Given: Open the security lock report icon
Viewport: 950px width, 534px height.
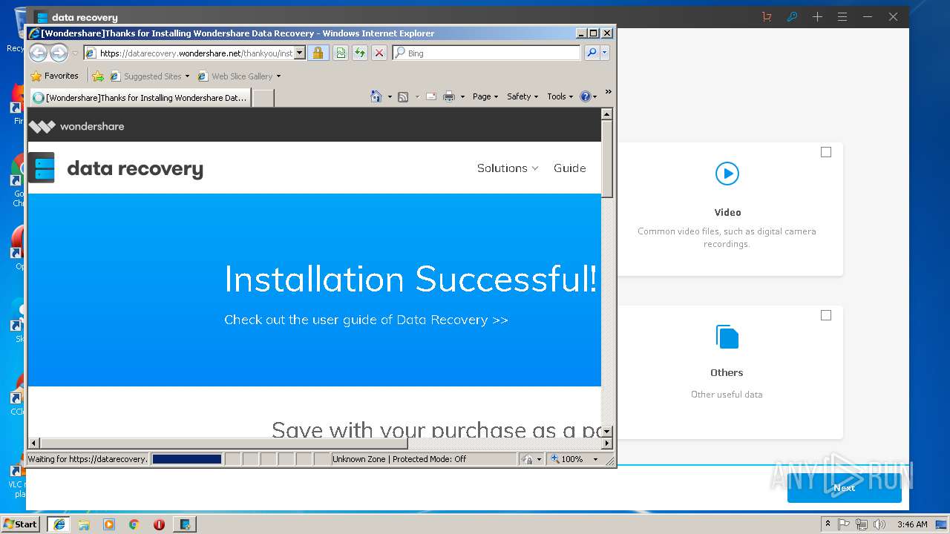Looking at the screenshot, I should click(x=318, y=53).
